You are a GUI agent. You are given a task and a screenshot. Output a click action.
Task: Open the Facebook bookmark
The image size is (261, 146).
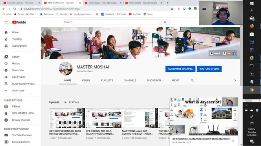pyautogui.click(x=108, y=14)
